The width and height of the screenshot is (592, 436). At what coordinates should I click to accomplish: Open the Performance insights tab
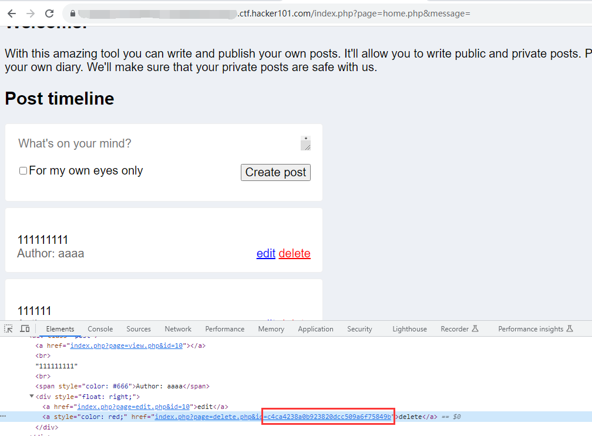[536, 329]
